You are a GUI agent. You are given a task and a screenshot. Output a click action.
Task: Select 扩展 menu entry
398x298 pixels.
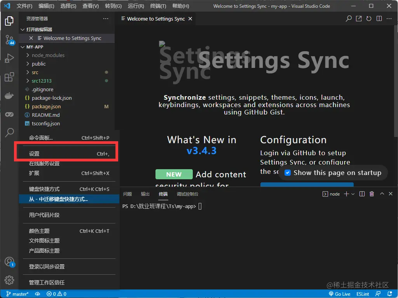pos(69,173)
